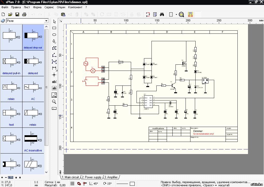The height and width of the screenshot is (187, 264).
Task: Open the Реле component library dropdown
Action: pos(46,21)
